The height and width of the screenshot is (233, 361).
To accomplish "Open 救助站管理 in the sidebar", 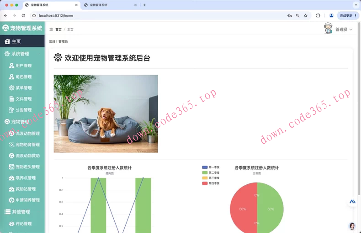I will pos(22,189).
